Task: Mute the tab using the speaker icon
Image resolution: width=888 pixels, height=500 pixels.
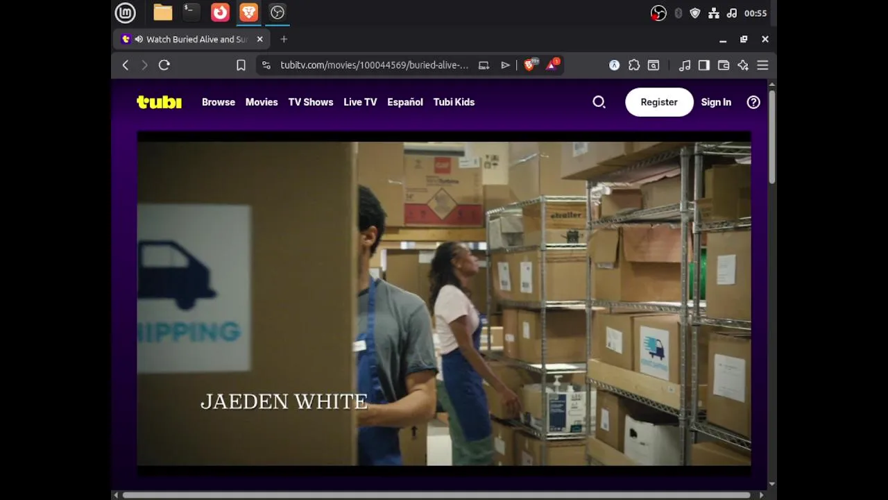Action: pos(139,40)
